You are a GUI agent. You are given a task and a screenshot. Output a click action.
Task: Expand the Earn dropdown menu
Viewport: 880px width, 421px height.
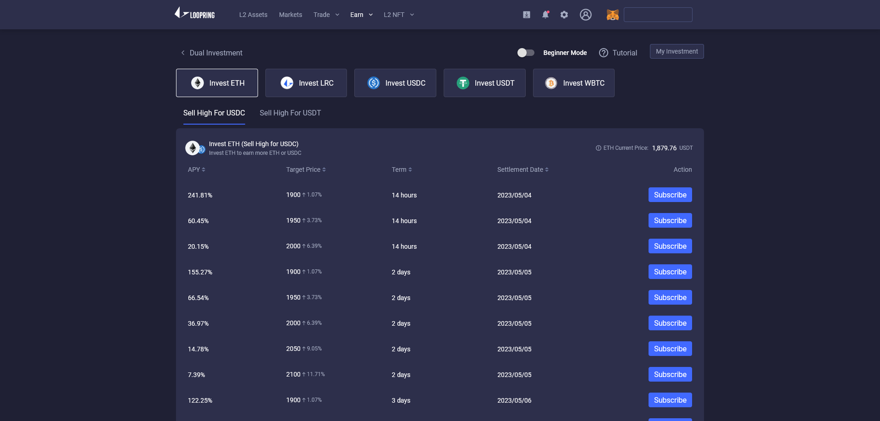coord(361,15)
